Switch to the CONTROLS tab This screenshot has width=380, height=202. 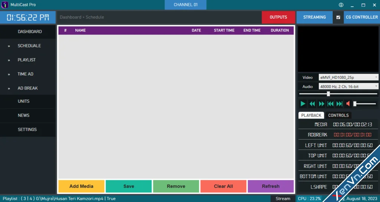(338, 115)
